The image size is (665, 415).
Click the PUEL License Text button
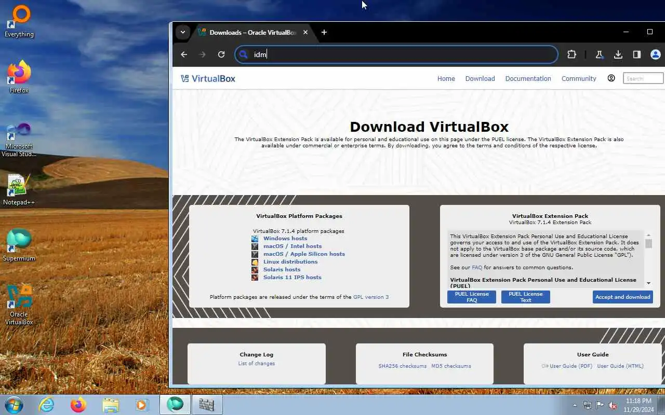point(526,297)
